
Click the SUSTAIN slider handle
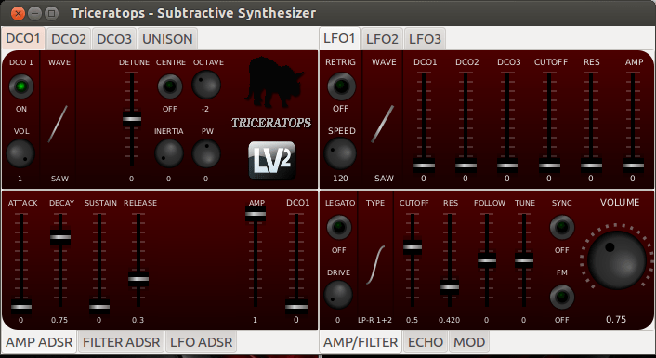click(99, 307)
